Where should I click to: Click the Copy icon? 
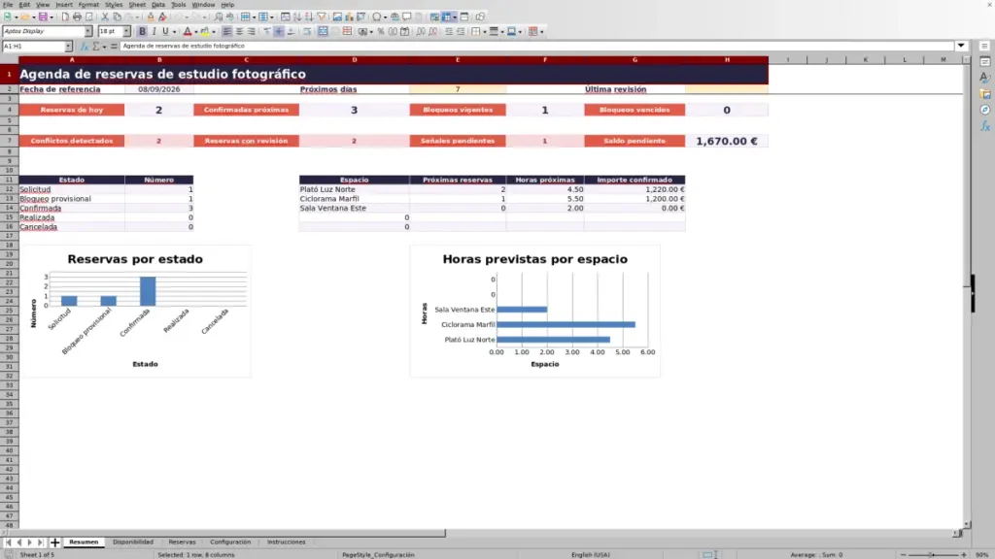coord(117,17)
